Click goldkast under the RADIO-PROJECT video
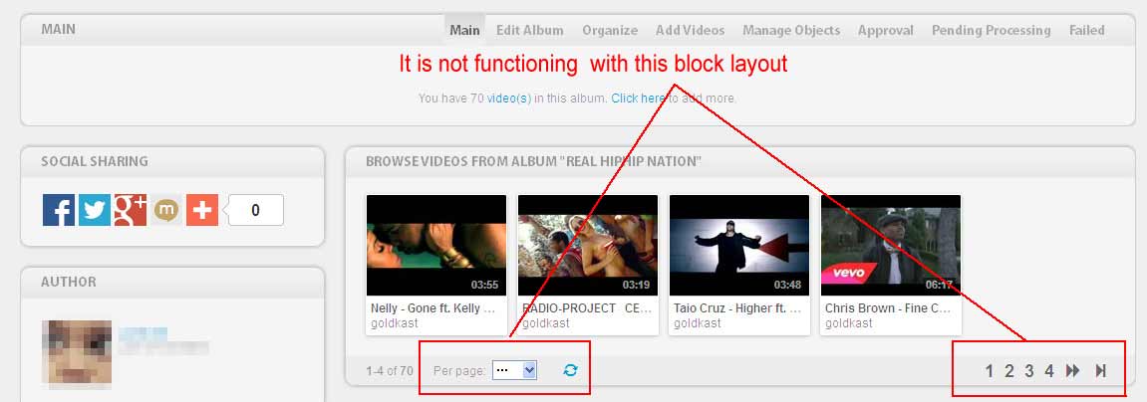This screenshot has width=1147, height=402. [x=546, y=323]
